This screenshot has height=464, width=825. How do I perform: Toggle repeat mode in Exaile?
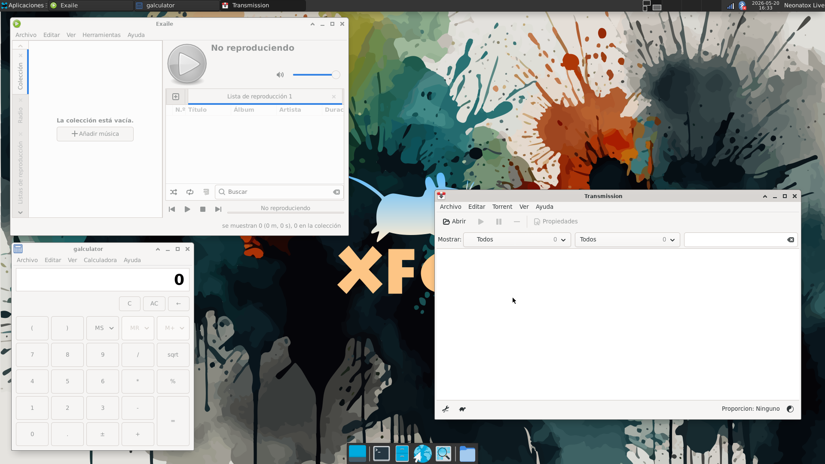[189, 192]
